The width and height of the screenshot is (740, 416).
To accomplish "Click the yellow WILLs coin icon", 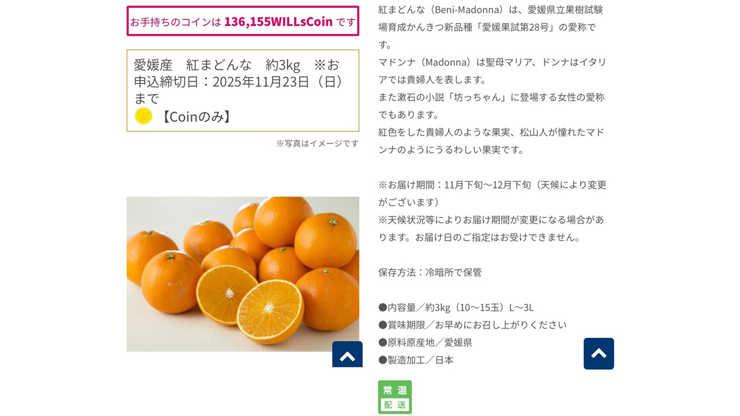I will tap(143, 116).
